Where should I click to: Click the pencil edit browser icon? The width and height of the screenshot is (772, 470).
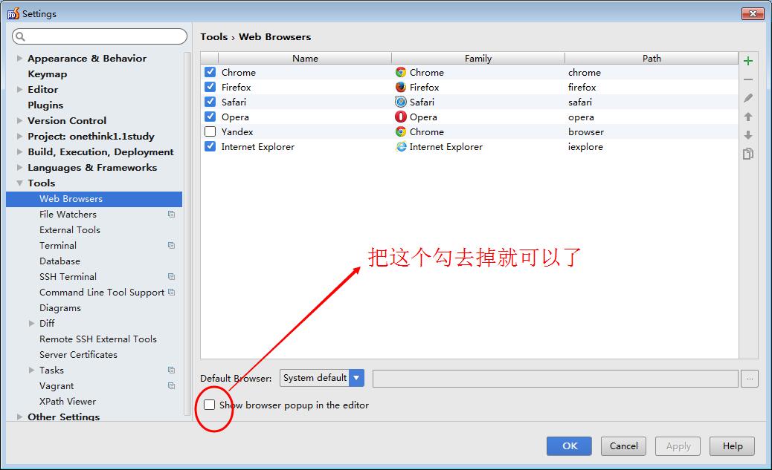tap(748, 98)
